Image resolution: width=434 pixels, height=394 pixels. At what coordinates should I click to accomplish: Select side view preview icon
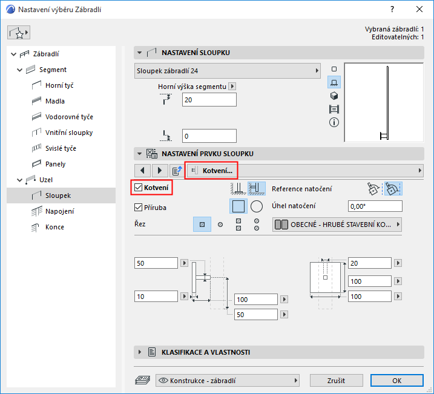tap(334, 82)
